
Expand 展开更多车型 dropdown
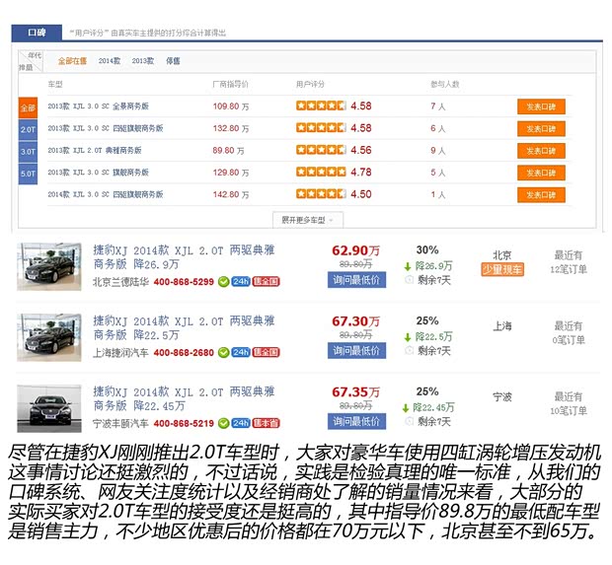(308, 220)
